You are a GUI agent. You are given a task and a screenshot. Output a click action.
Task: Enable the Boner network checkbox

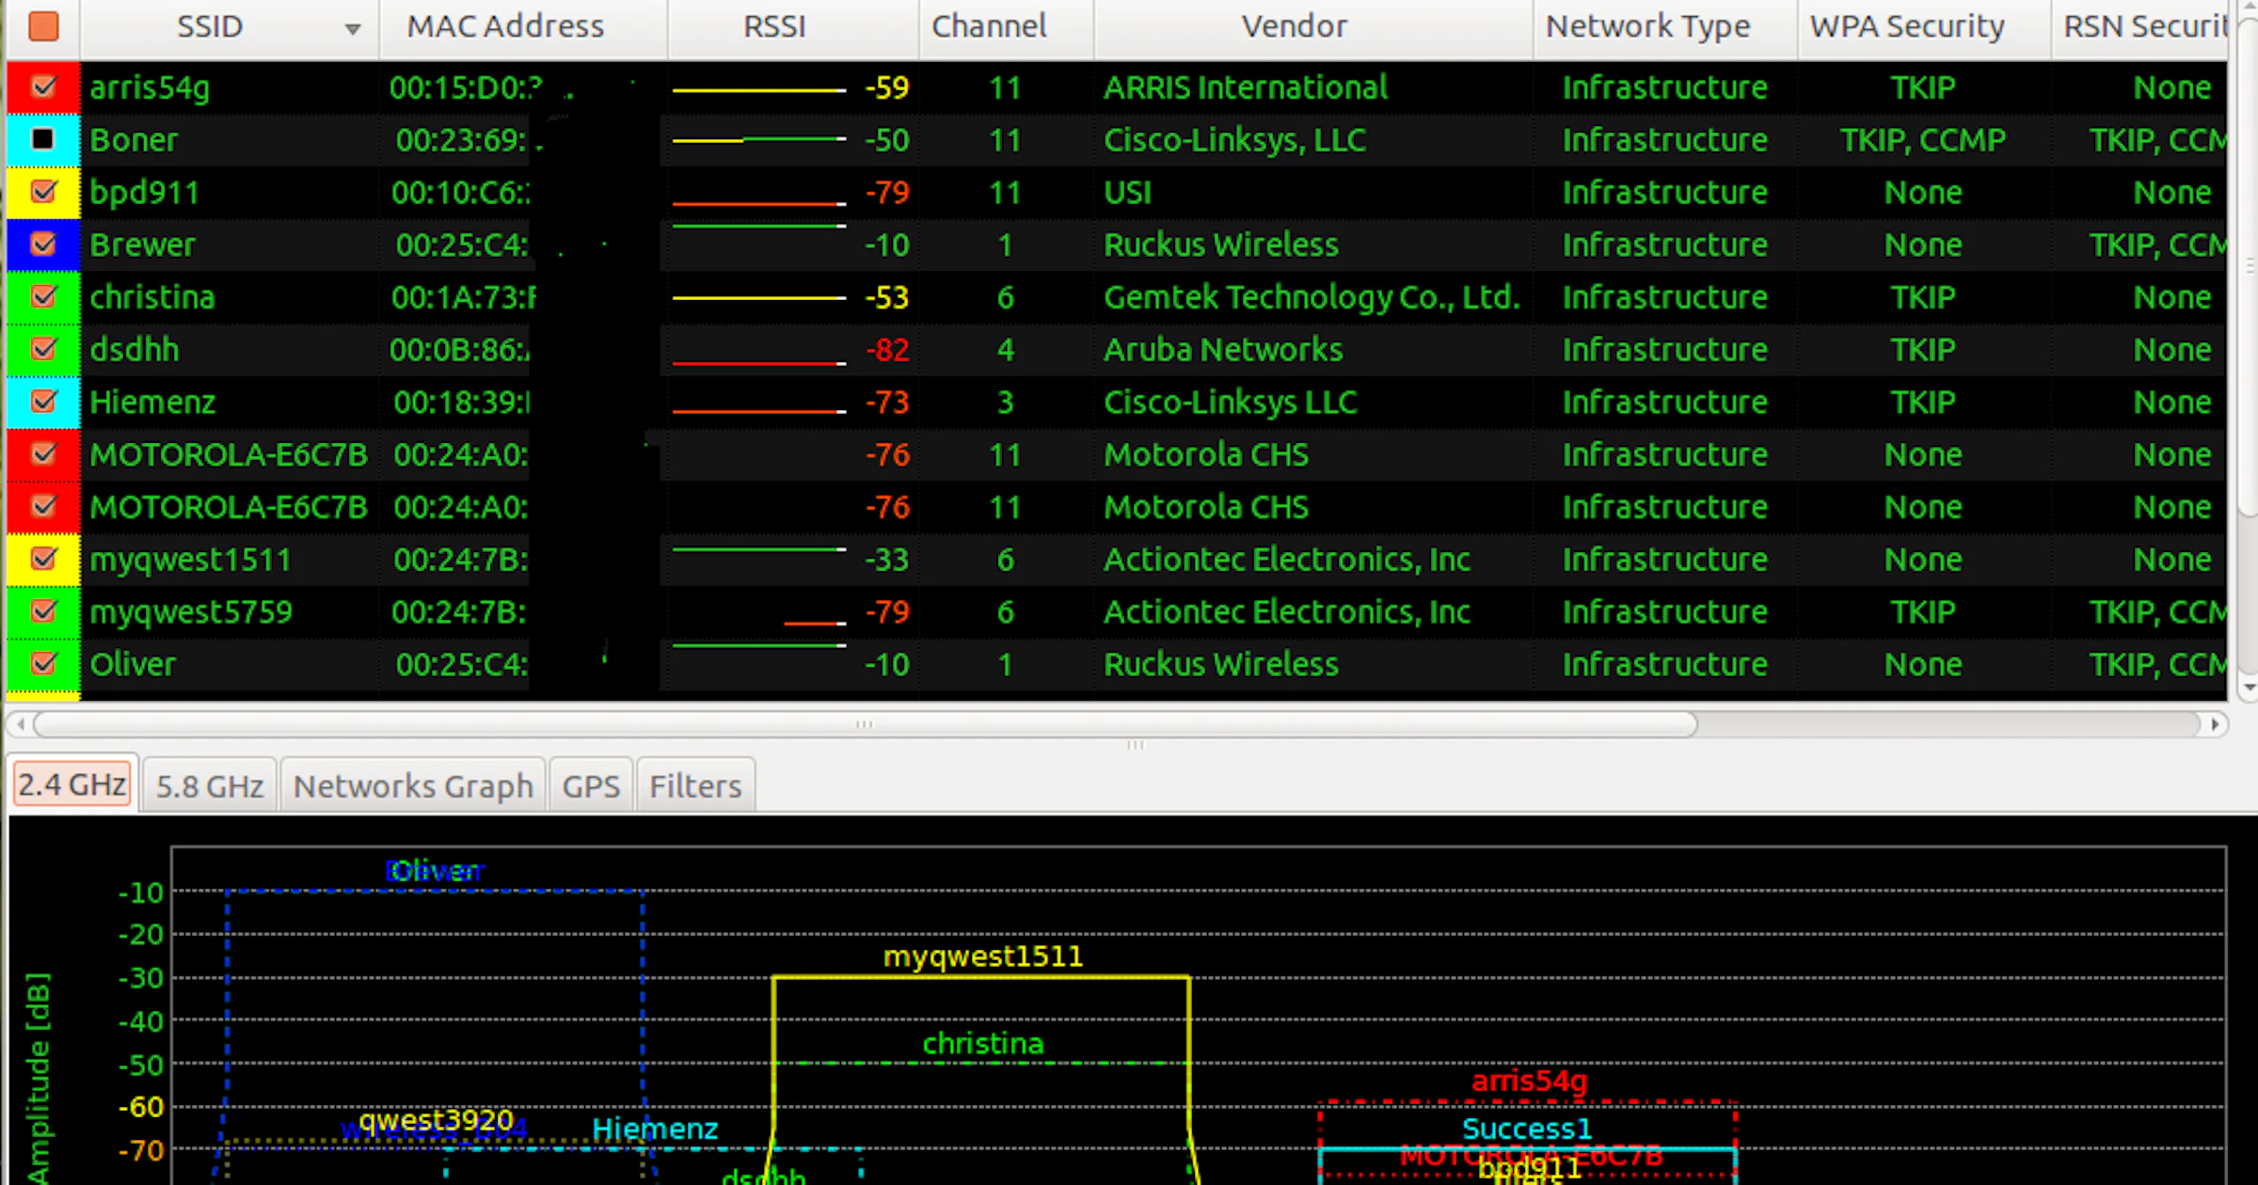43,140
